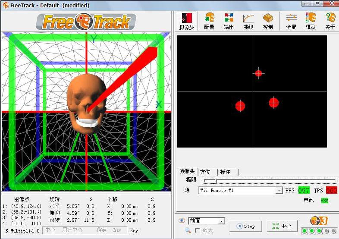Expand the Wii Remote #1 source dropdown
Viewport: 339px width, 239px height.
click(x=279, y=190)
